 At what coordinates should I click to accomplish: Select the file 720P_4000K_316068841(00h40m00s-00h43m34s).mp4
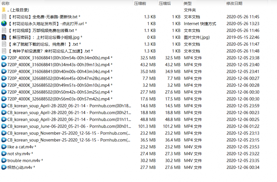click(x=60, y=71)
